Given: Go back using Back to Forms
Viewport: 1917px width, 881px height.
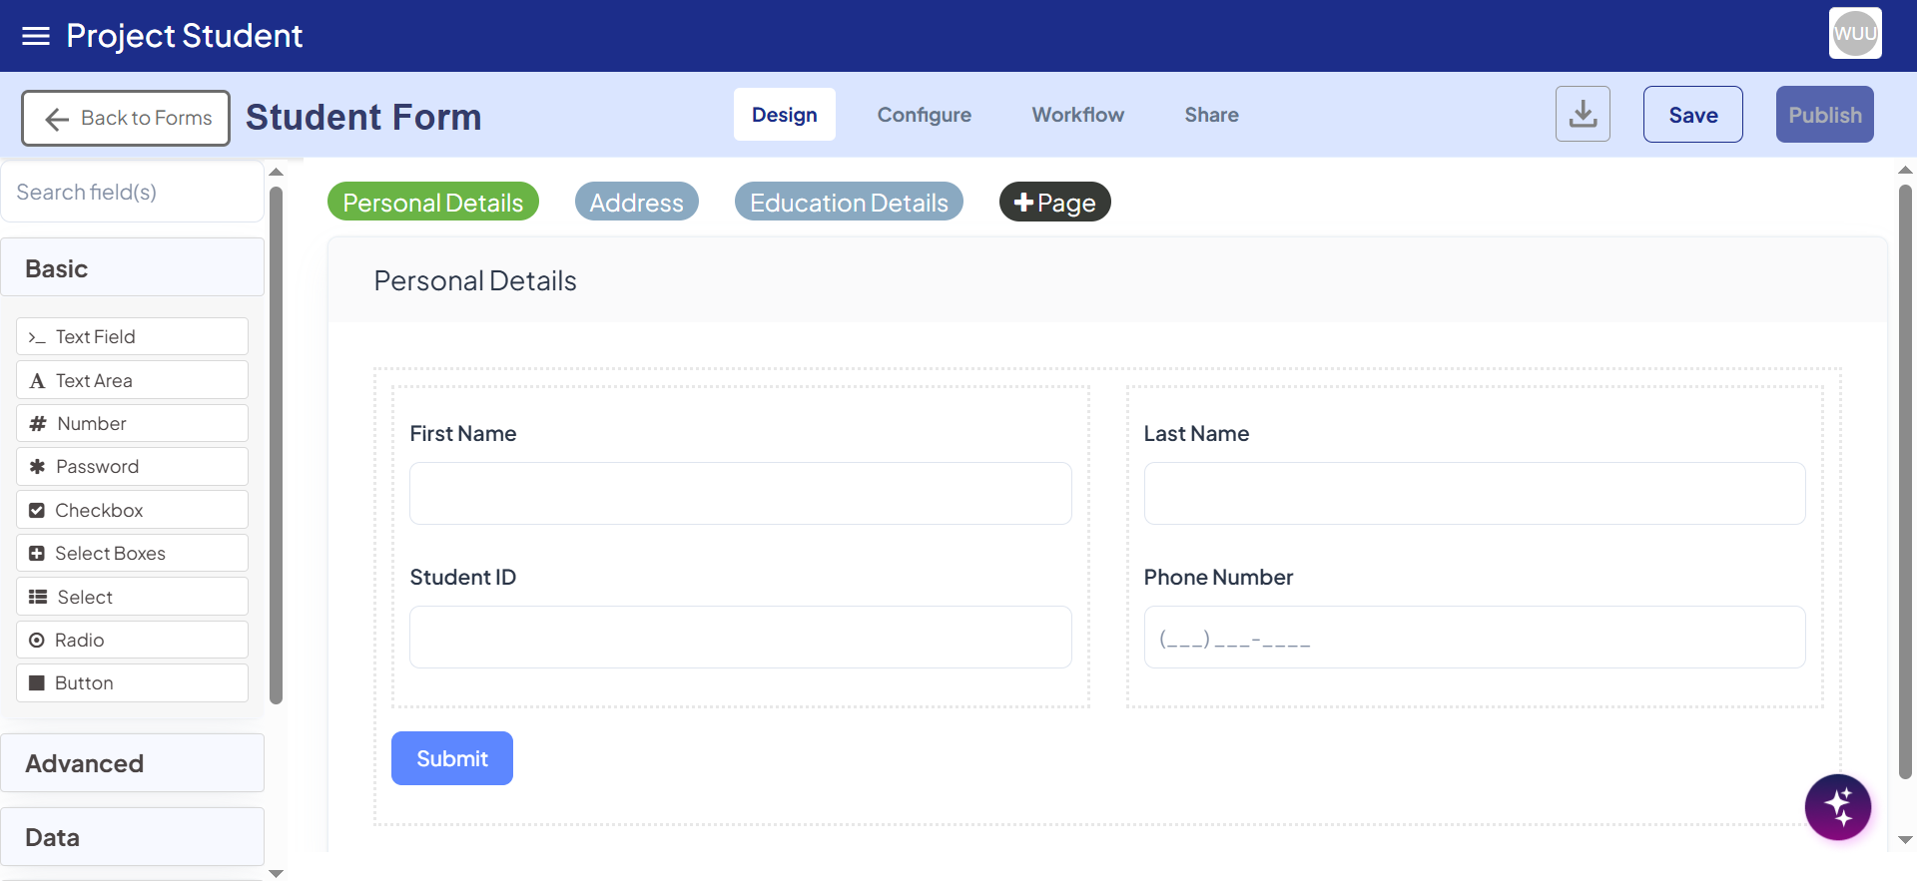Looking at the screenshot, I should 127,118.
